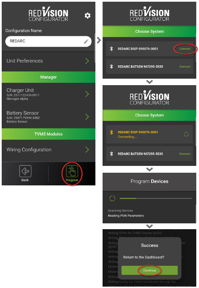Expand Unit Preferences with its chevron
This screenshot has width=199, height=288.
(x=87, y=61)
